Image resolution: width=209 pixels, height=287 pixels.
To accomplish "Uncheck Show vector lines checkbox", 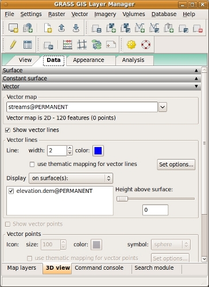I will point(7,130).
